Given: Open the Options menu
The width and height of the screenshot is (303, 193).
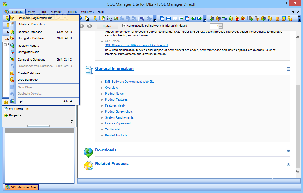Looking at the screenshot, I should click(x=72, y=12).
